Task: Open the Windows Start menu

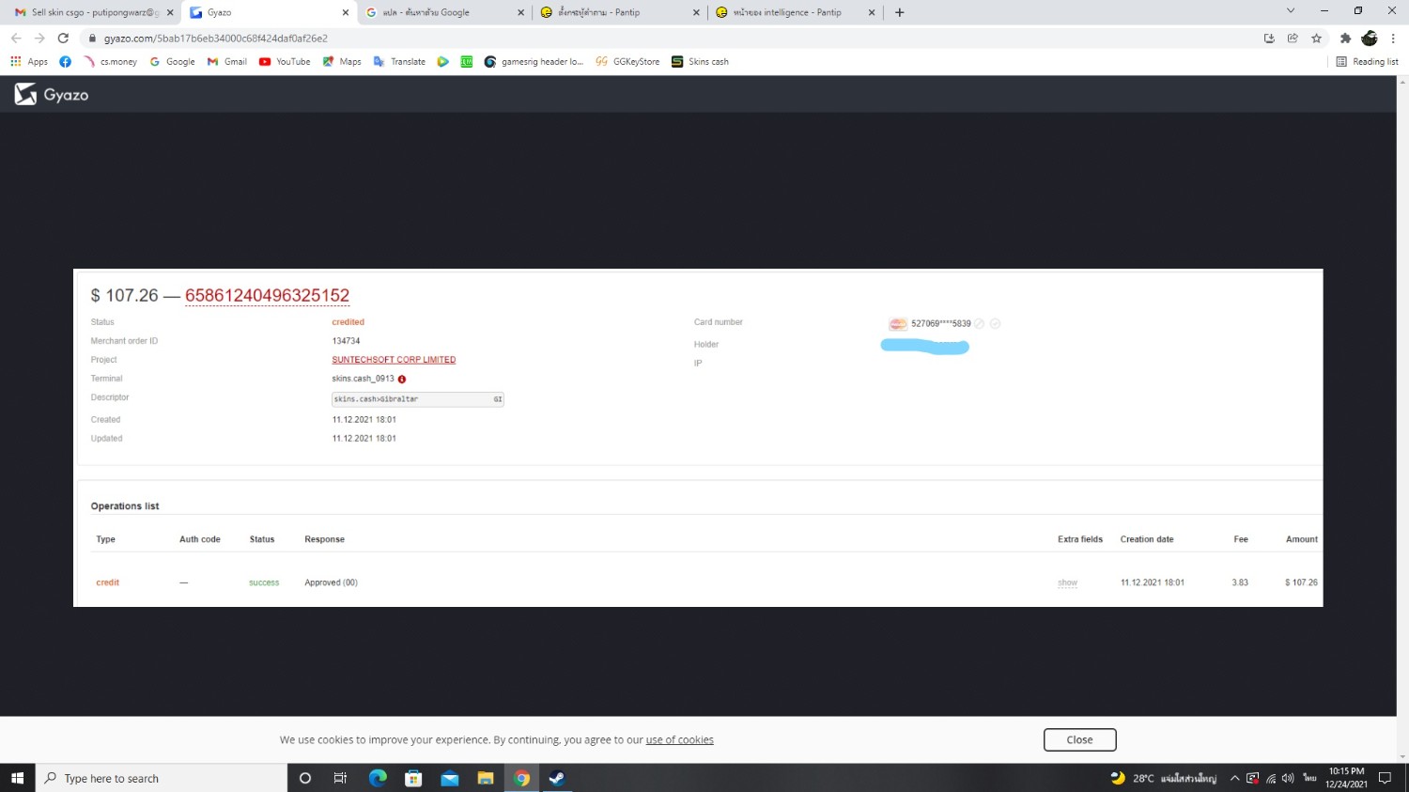Action: pyautogui.click(x=17, y=778)
